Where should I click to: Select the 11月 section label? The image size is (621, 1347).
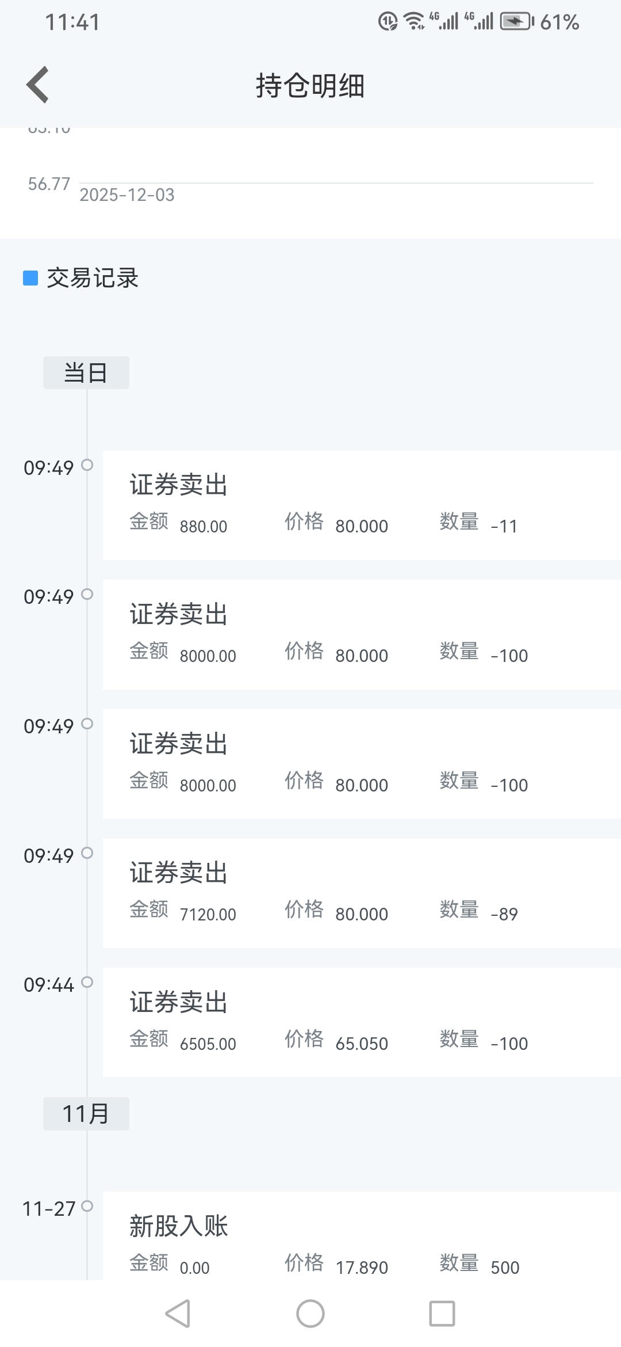pos(86,1114)
